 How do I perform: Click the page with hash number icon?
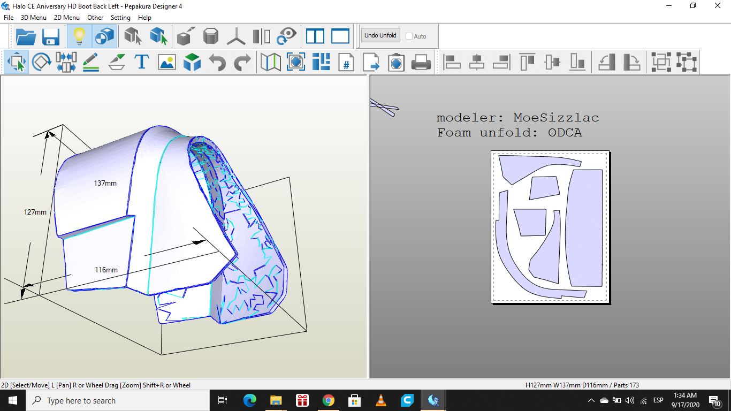click(346, 62)
